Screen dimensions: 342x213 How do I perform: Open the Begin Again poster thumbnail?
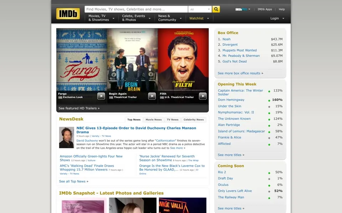pos(133,59)
